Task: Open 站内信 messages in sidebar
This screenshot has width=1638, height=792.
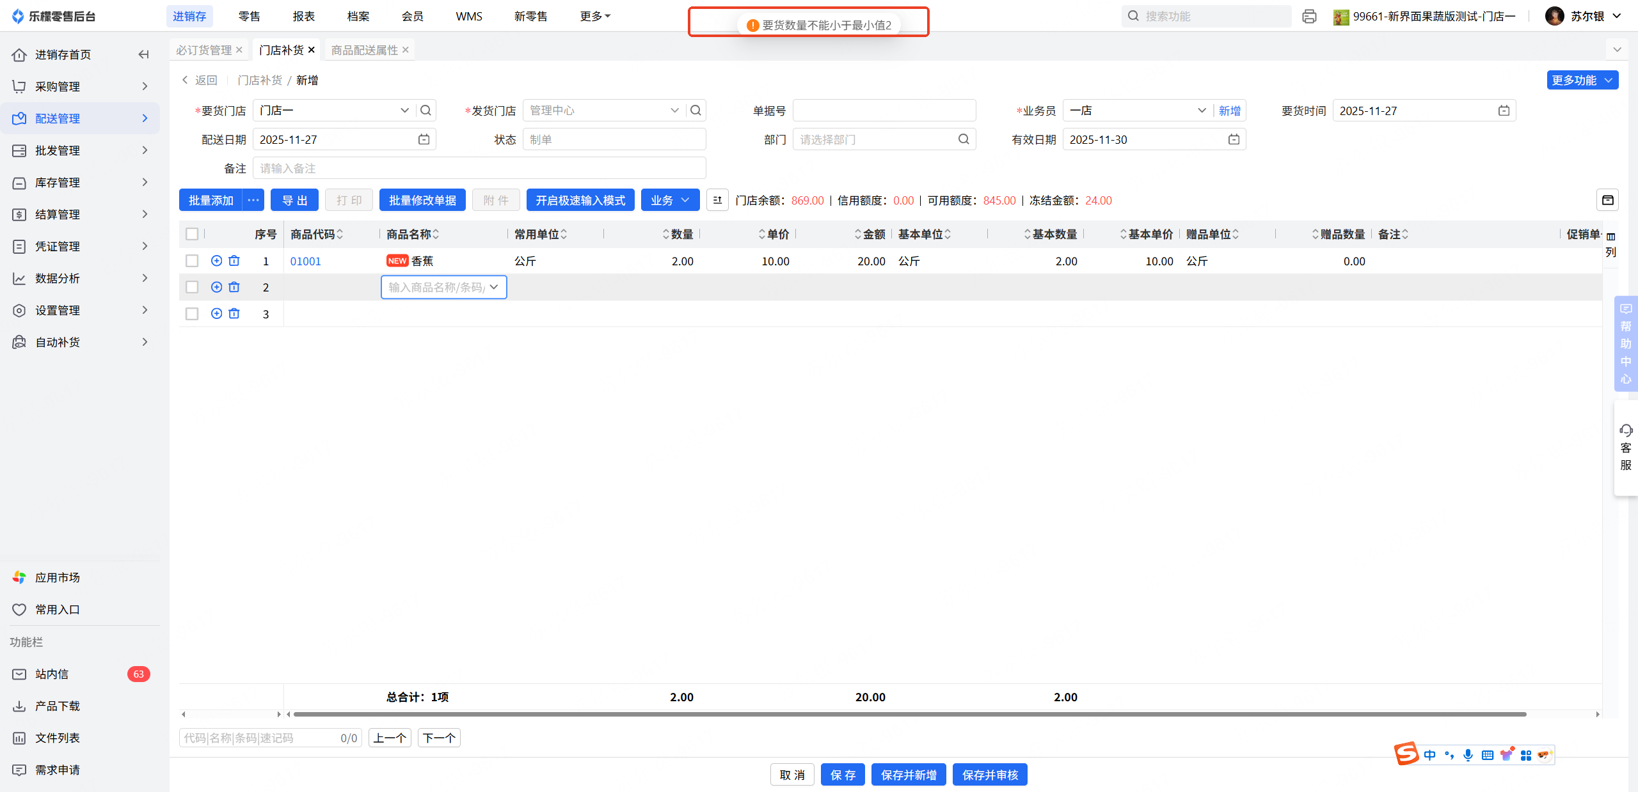Action: (x=52, y=674)
